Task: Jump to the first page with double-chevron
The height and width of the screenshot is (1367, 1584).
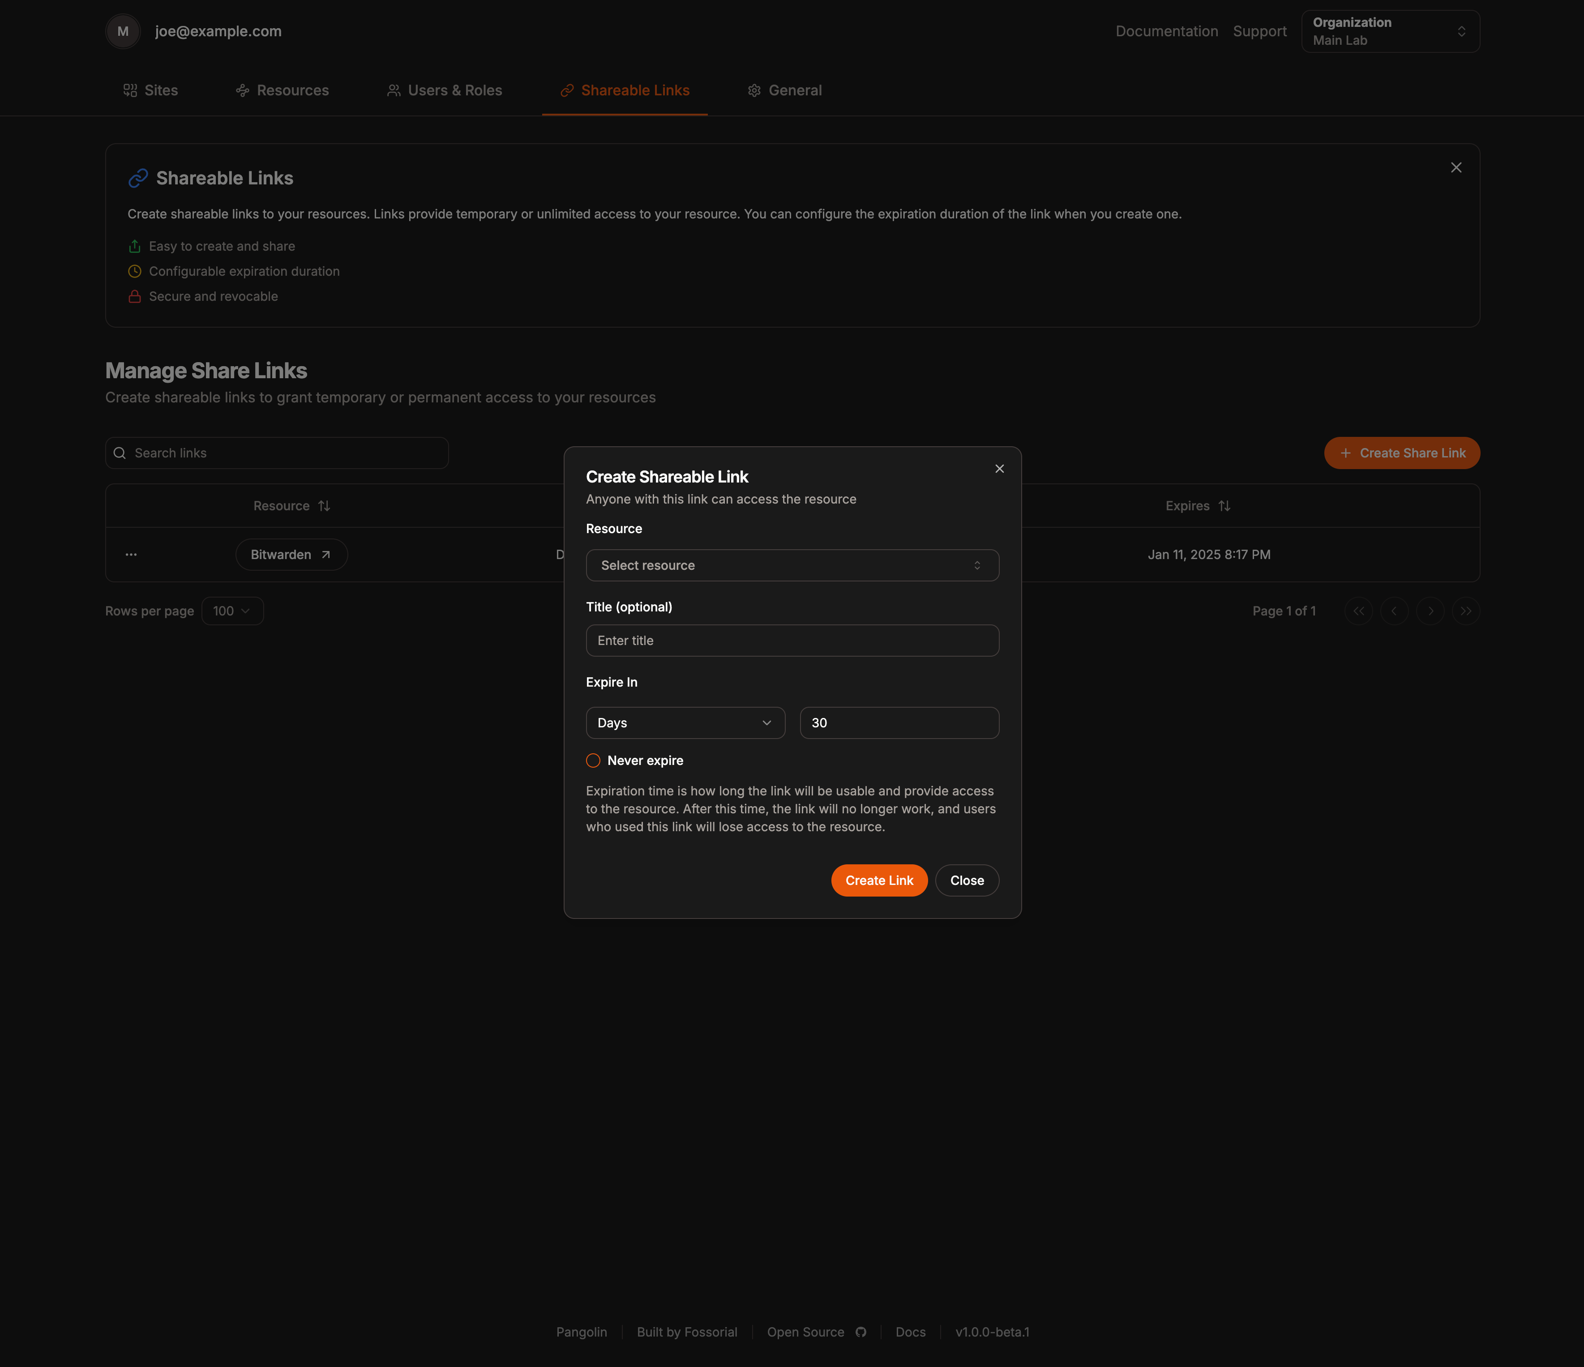Action: pyautogui.click(x=1358, y=611)
